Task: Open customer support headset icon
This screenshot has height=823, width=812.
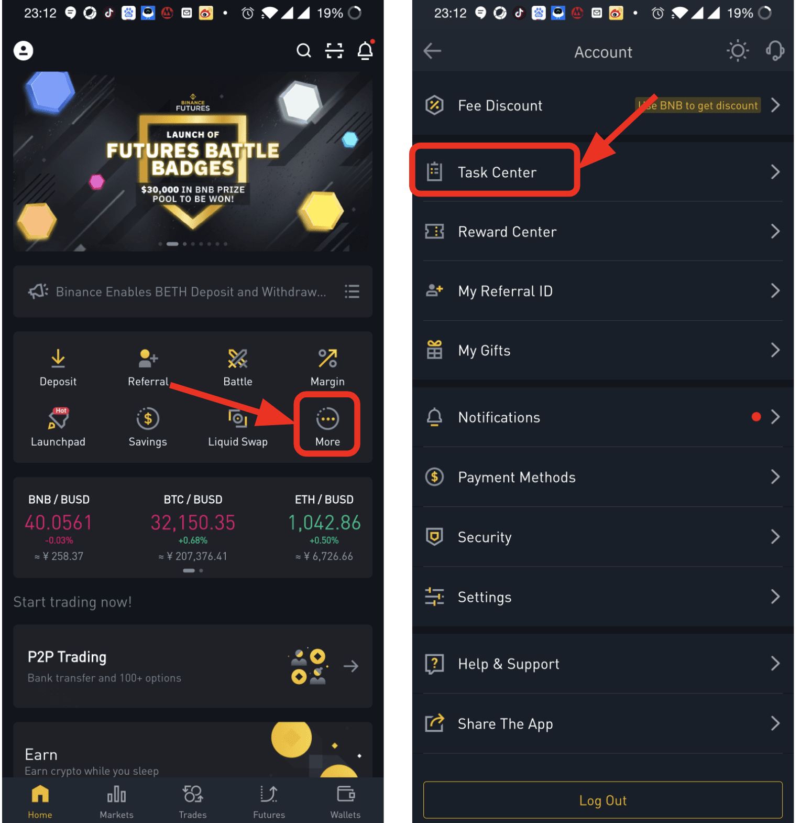Action: (775, 51)
